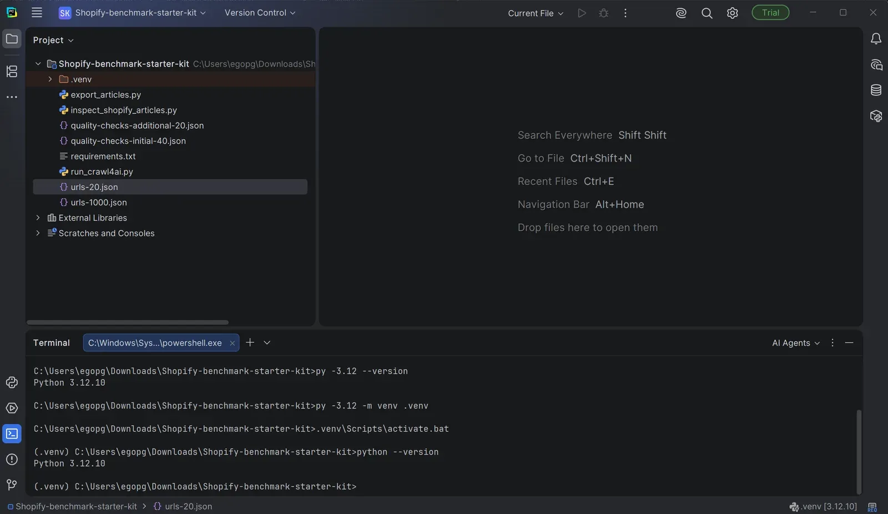Select export_articles.py in the project tree

(106, 95)
